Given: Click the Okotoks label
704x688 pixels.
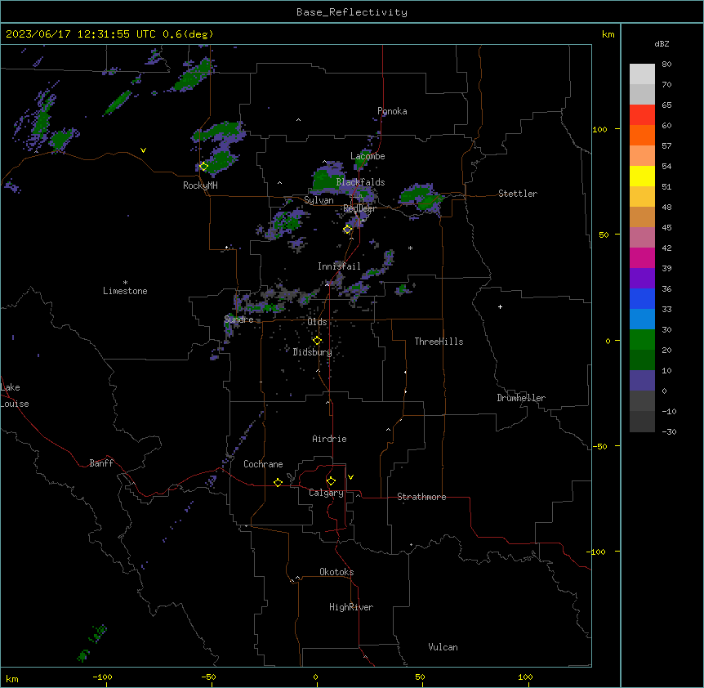Looking at the screenshot, I should click(x=336, y=572).
